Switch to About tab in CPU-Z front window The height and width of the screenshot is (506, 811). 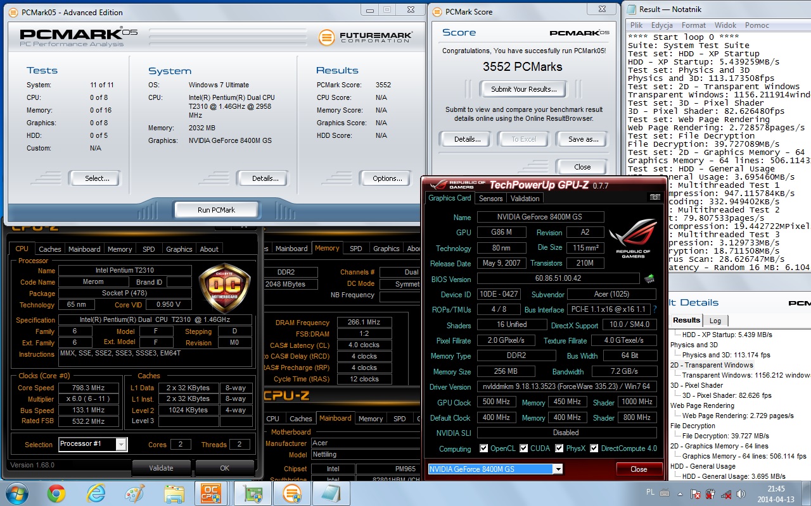click(209, 249)
